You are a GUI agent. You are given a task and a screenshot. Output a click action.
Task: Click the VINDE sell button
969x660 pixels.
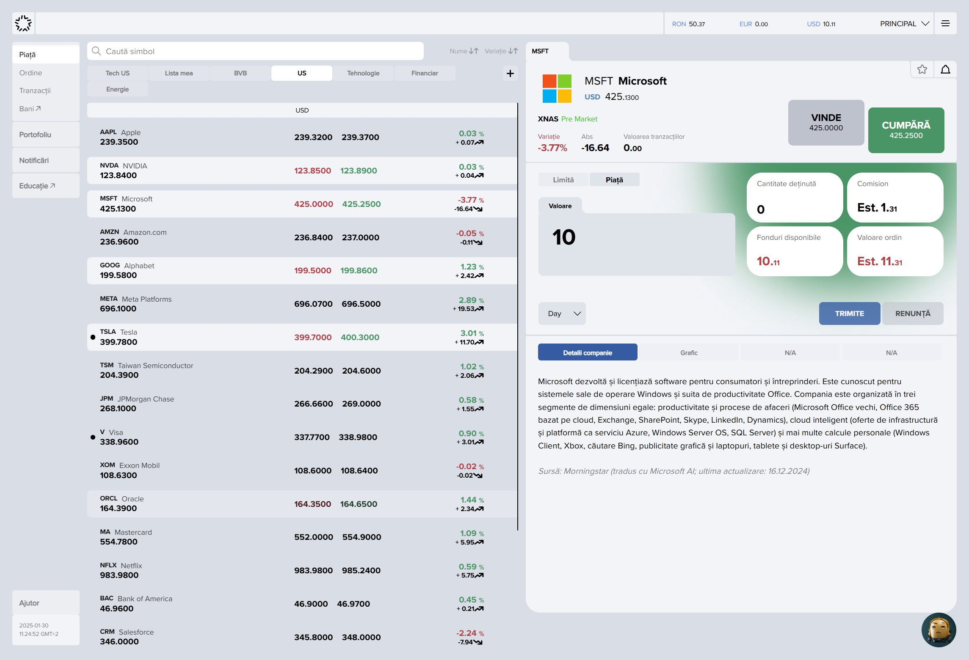[826, 123]
